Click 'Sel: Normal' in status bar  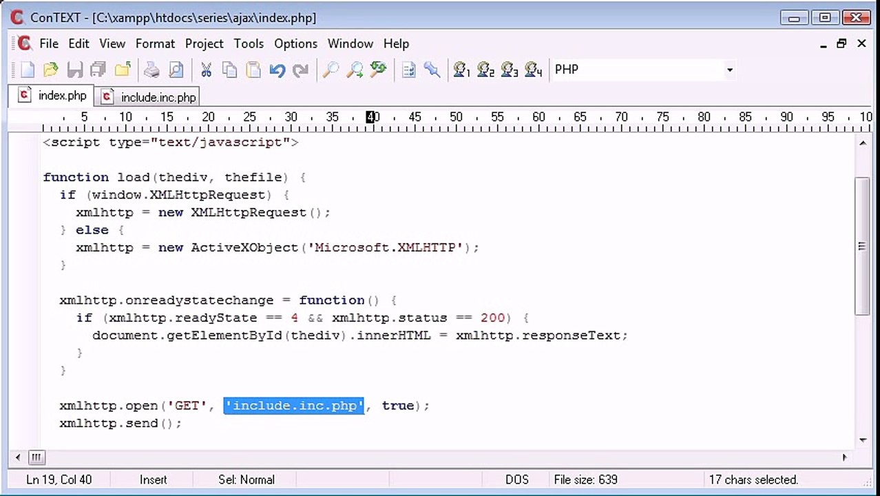coord(246,479)
